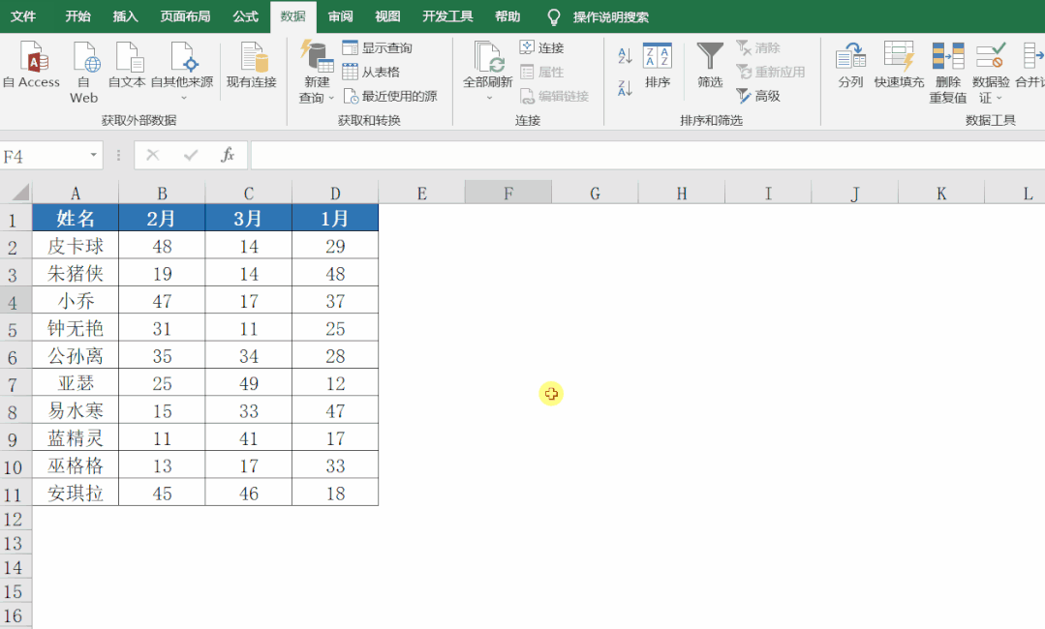
Task: Select column D header
Action: (335, 193)
